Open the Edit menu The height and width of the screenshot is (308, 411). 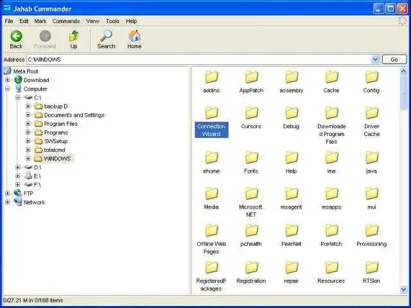point(24,21)
